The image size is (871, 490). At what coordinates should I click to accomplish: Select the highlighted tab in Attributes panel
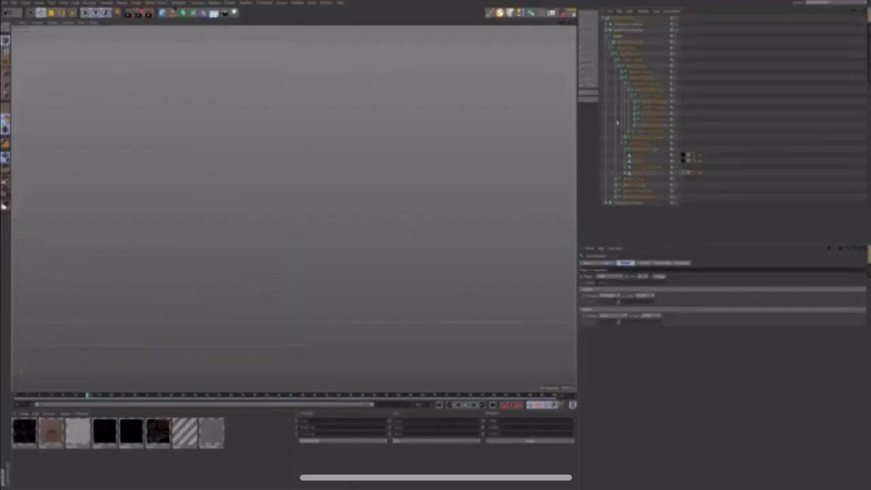point(626,263)
